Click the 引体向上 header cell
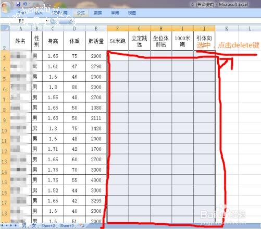Image resolution: width=261 pixels, height=229 pixels. coord(204,41)
